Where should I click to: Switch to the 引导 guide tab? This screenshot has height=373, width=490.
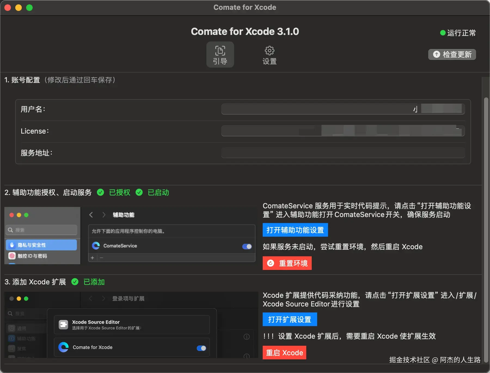[x=220, y=55]
